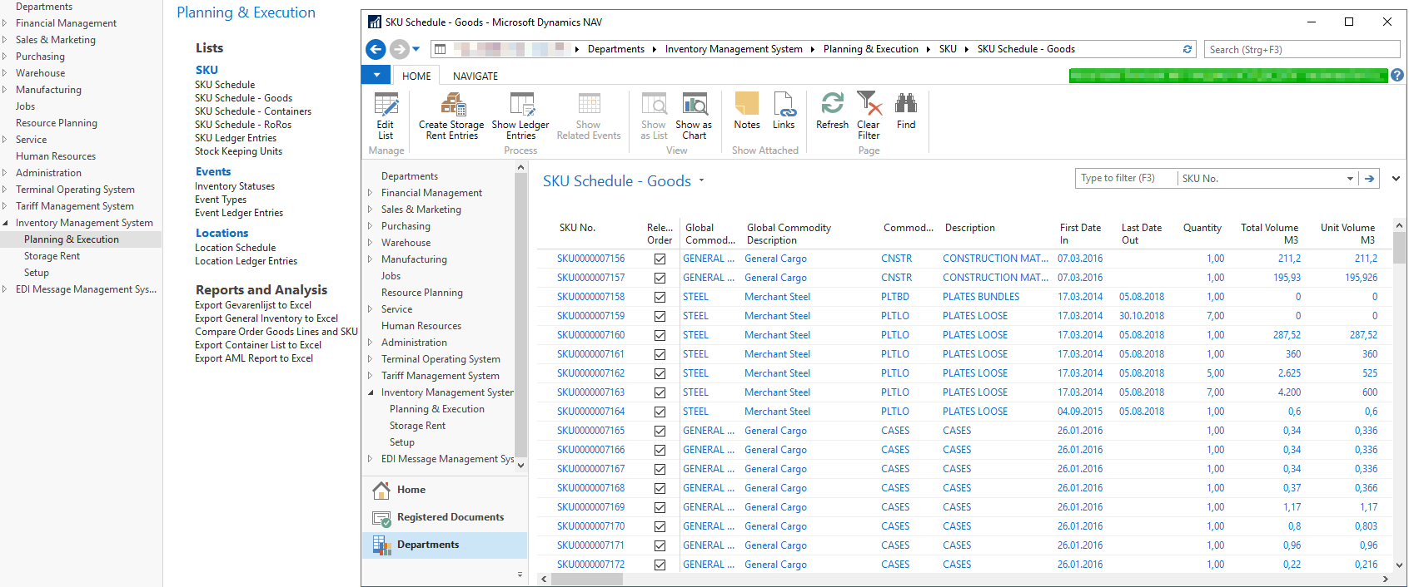Sort by the Quantity column header
Screen dimensions: 1409x587
click(1202, 228)
